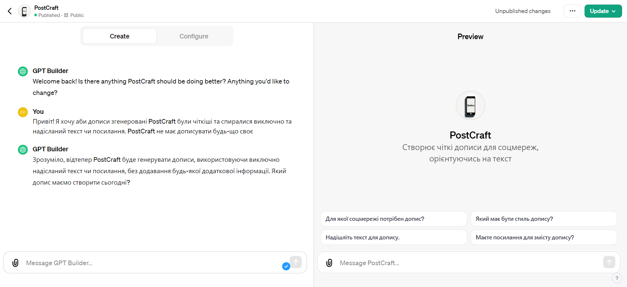Select the Create tab

[120, 36]
